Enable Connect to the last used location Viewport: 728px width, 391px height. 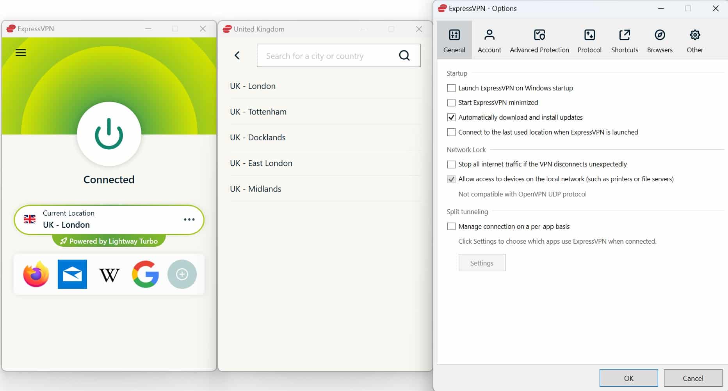click(x=451, y=132)
